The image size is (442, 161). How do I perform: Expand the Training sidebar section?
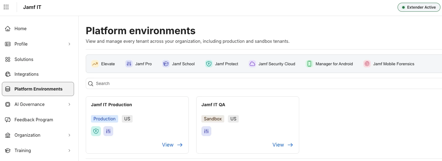tap(69, 151)
